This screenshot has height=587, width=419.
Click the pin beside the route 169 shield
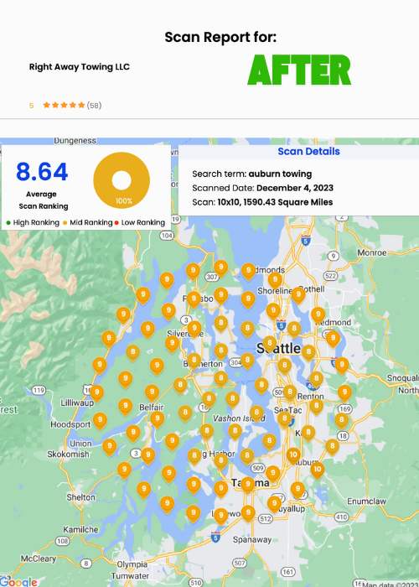344,393
